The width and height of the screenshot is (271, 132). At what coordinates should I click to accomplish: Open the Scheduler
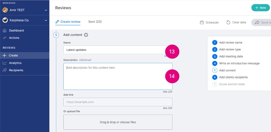[209, 22]
